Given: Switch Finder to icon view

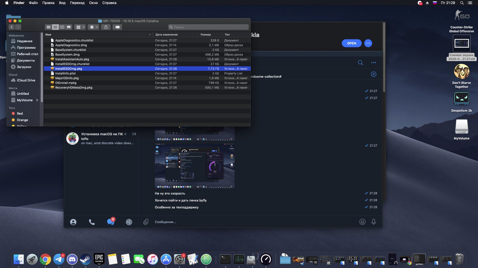Looking at the screenshot, I should (x=48, y=27).
